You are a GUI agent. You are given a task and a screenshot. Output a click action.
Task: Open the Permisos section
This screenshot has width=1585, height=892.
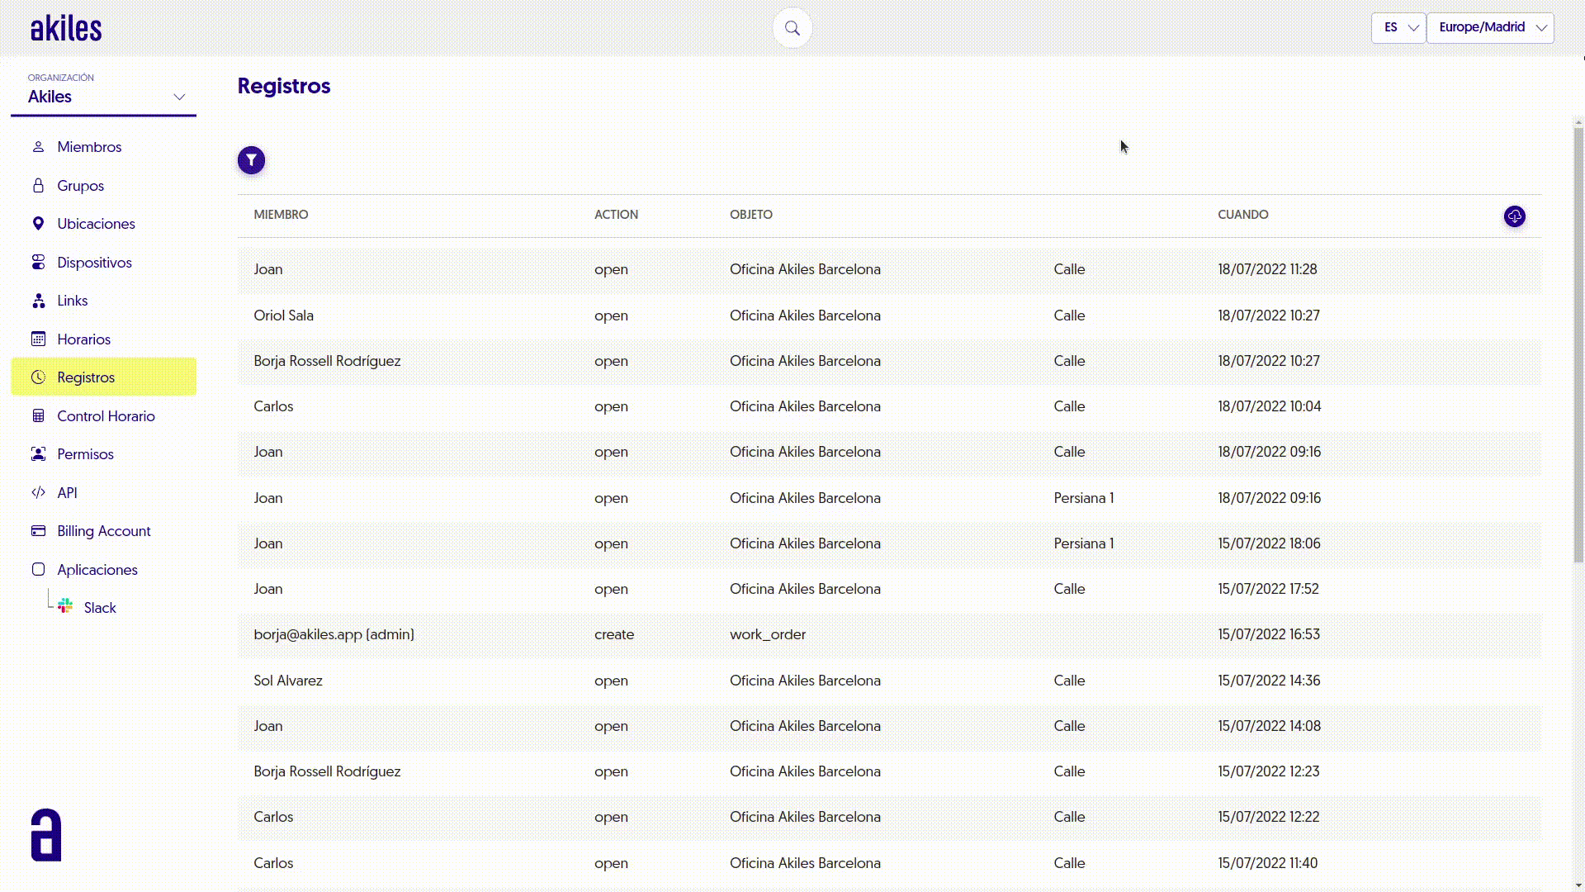coord(85,454)
